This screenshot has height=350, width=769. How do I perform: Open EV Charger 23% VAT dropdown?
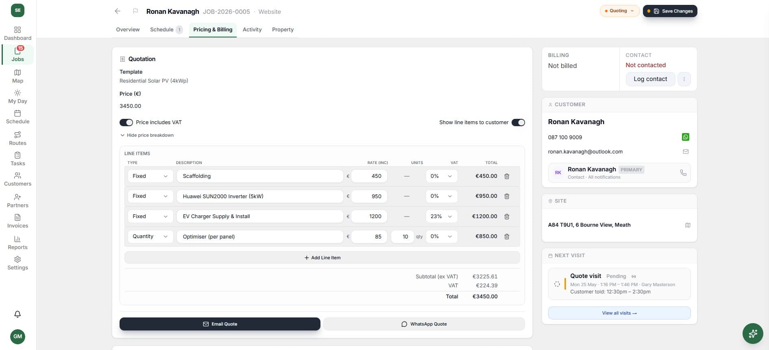442,217
